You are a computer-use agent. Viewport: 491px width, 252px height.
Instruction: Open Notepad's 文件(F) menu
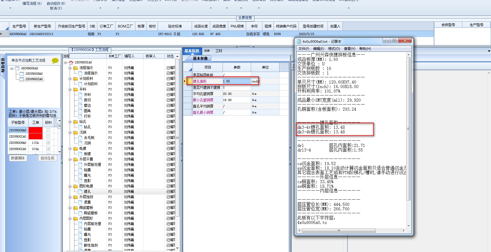(304, 49)
